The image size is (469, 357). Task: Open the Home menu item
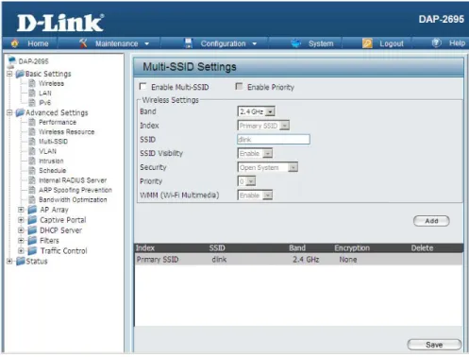(x=38, y=43)
